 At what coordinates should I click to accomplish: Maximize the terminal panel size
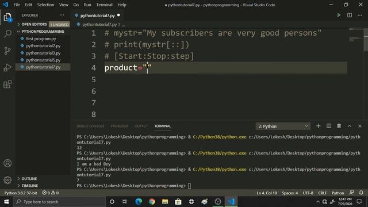click(350, 126)
